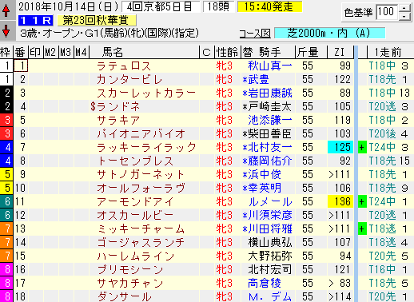Click the green plus icon for アーモンドアイ
Screen dimensions: 414x302
click(x=361, y=201)
